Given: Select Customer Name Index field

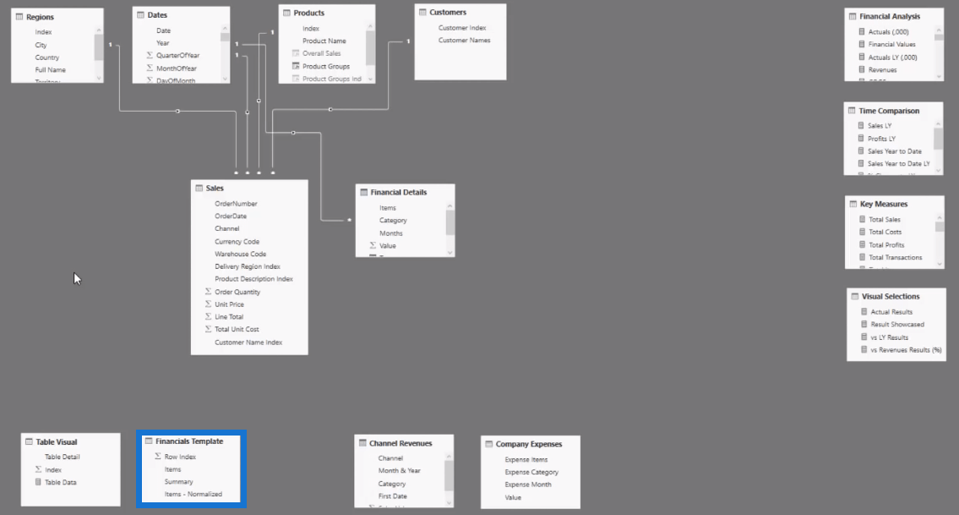Looking at the screenshot, I should click(248, 342).
